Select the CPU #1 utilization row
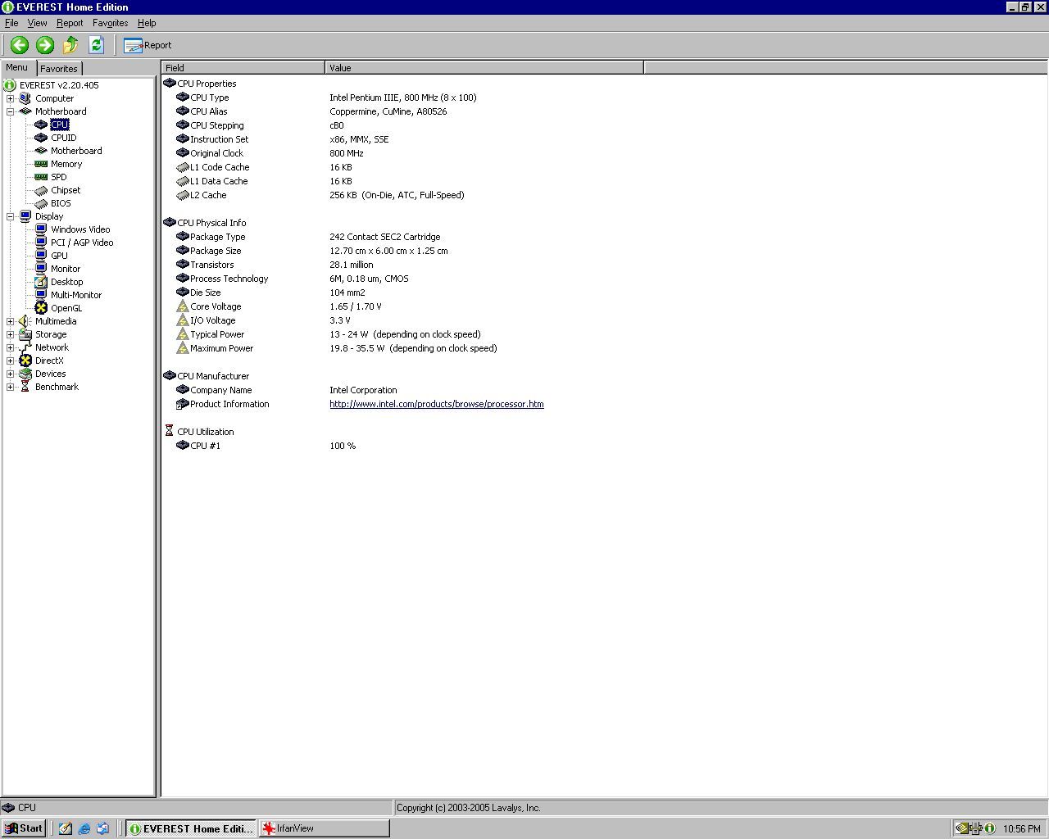This screenshot has height=839, width=1049. 604,446
